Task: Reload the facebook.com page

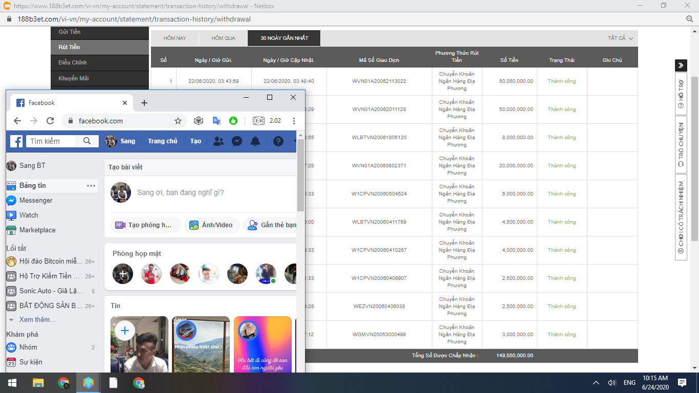Action: (50, 121)
